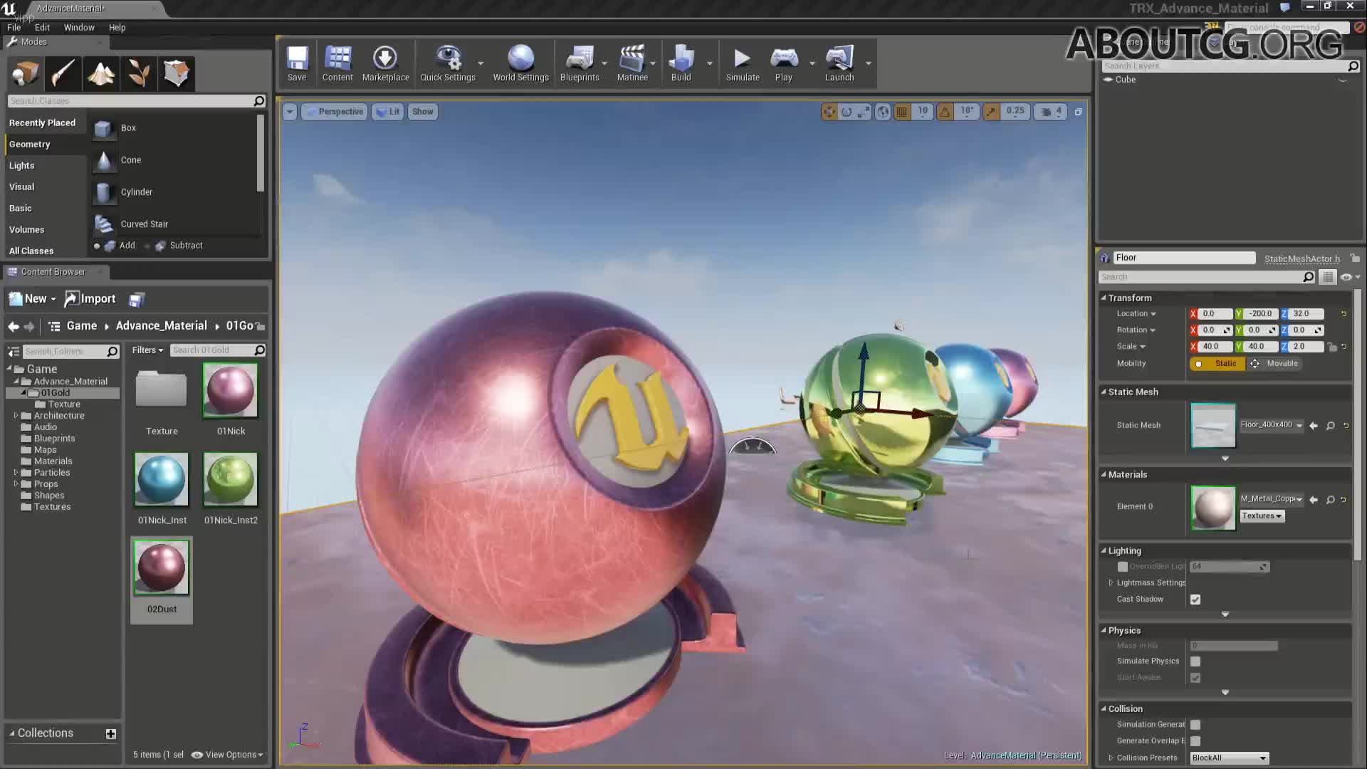Image resolution: width=1367 pixels, height=769 pixels.
Task: Select the 02Dust material thumbnail
Action: pyautogui.click(x=161, y=567)
